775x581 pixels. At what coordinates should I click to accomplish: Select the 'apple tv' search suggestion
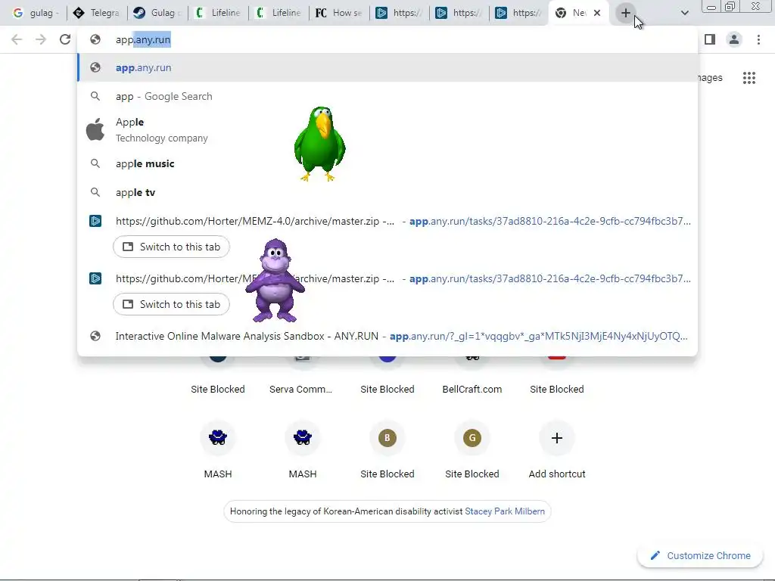pos(387,192)
